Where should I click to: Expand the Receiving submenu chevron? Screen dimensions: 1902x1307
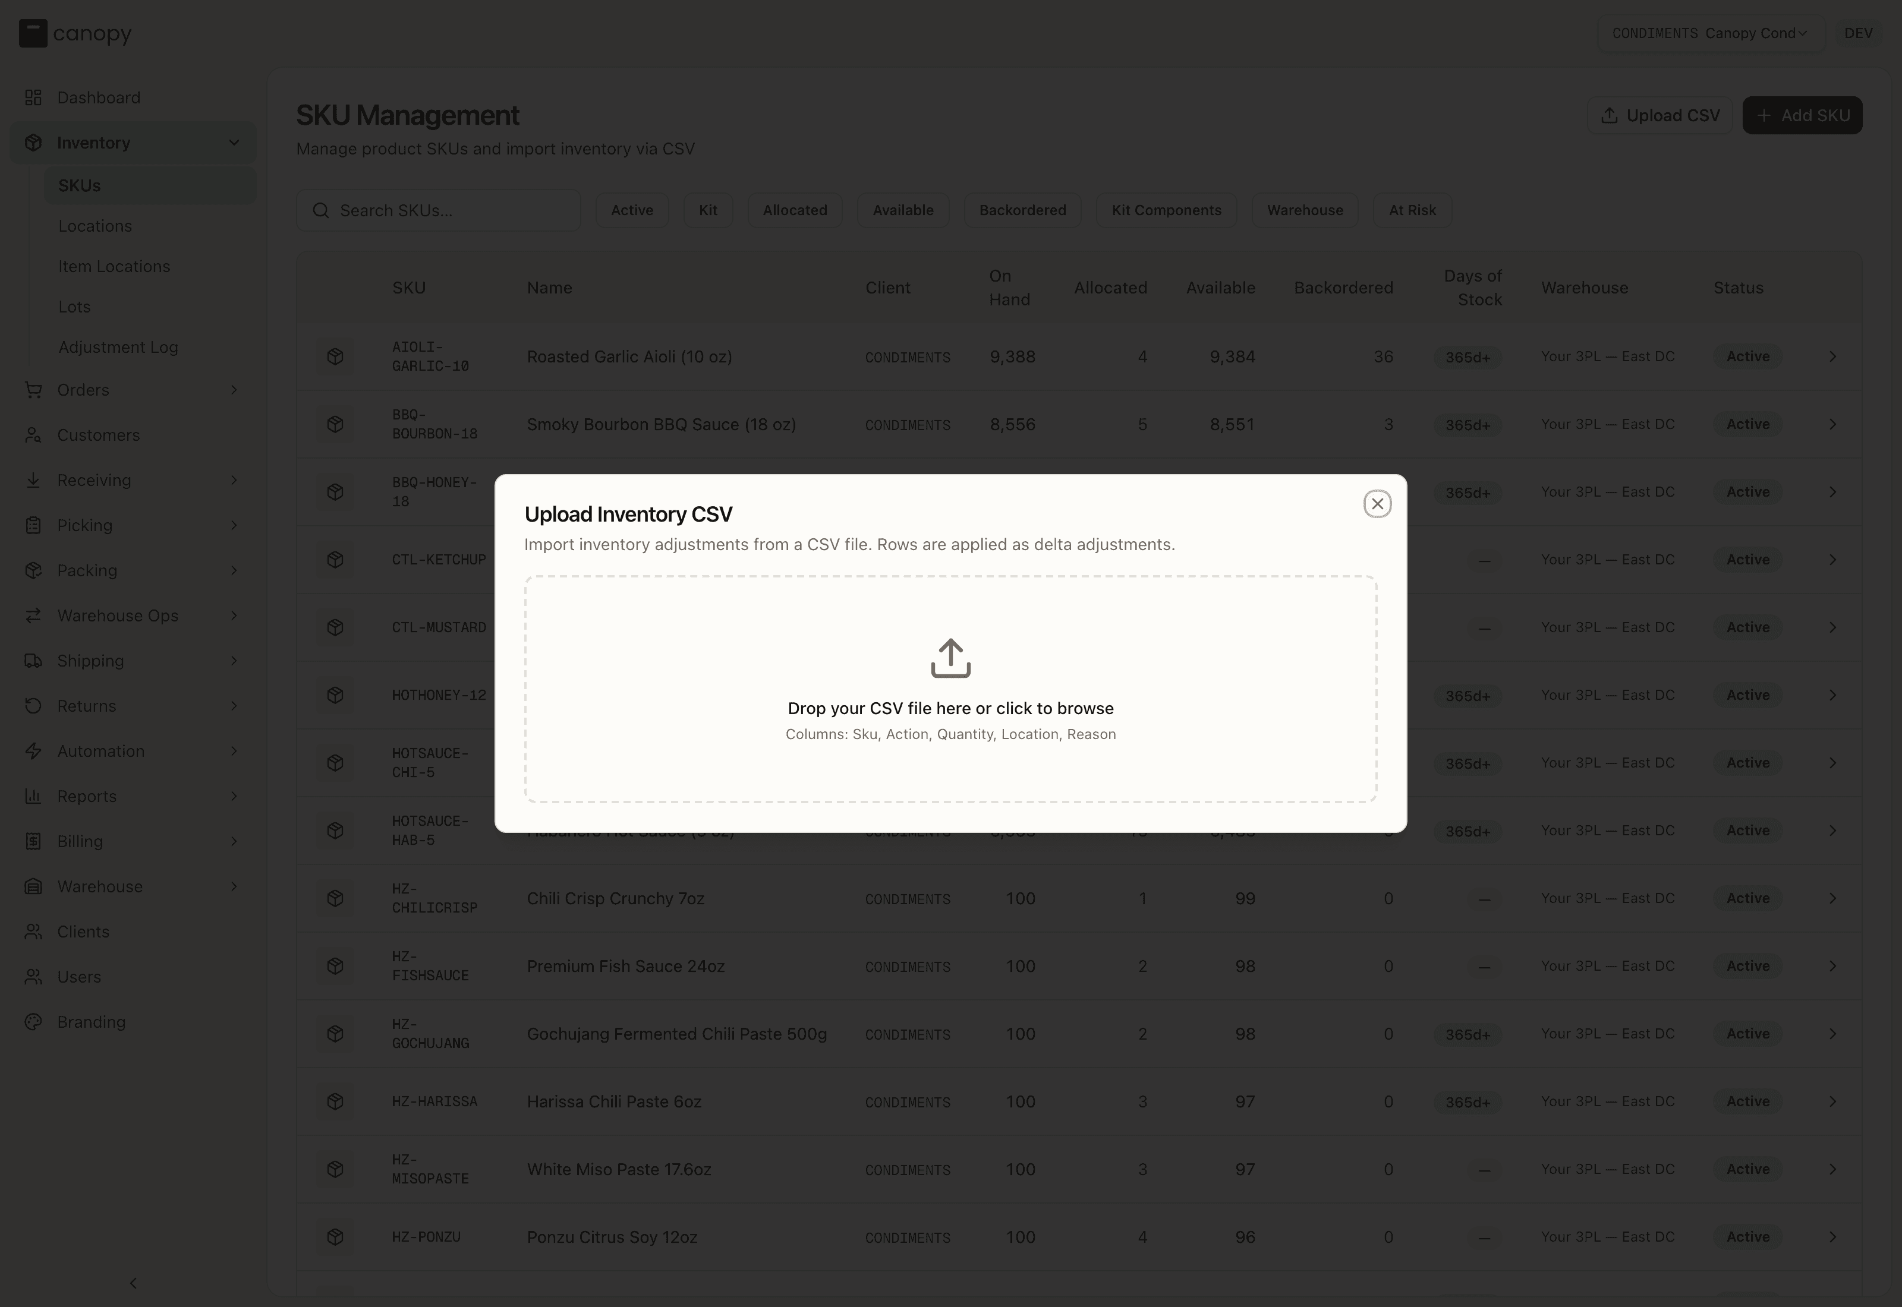tap(234, 480)
